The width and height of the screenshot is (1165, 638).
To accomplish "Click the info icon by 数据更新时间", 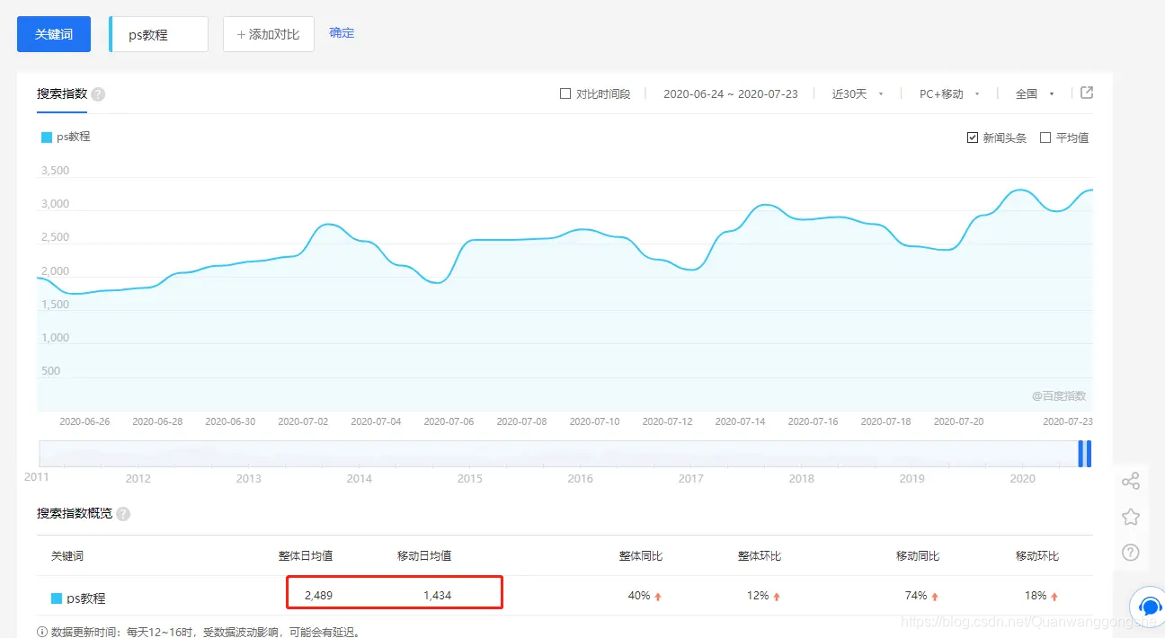I will click(x=42, y=632).
